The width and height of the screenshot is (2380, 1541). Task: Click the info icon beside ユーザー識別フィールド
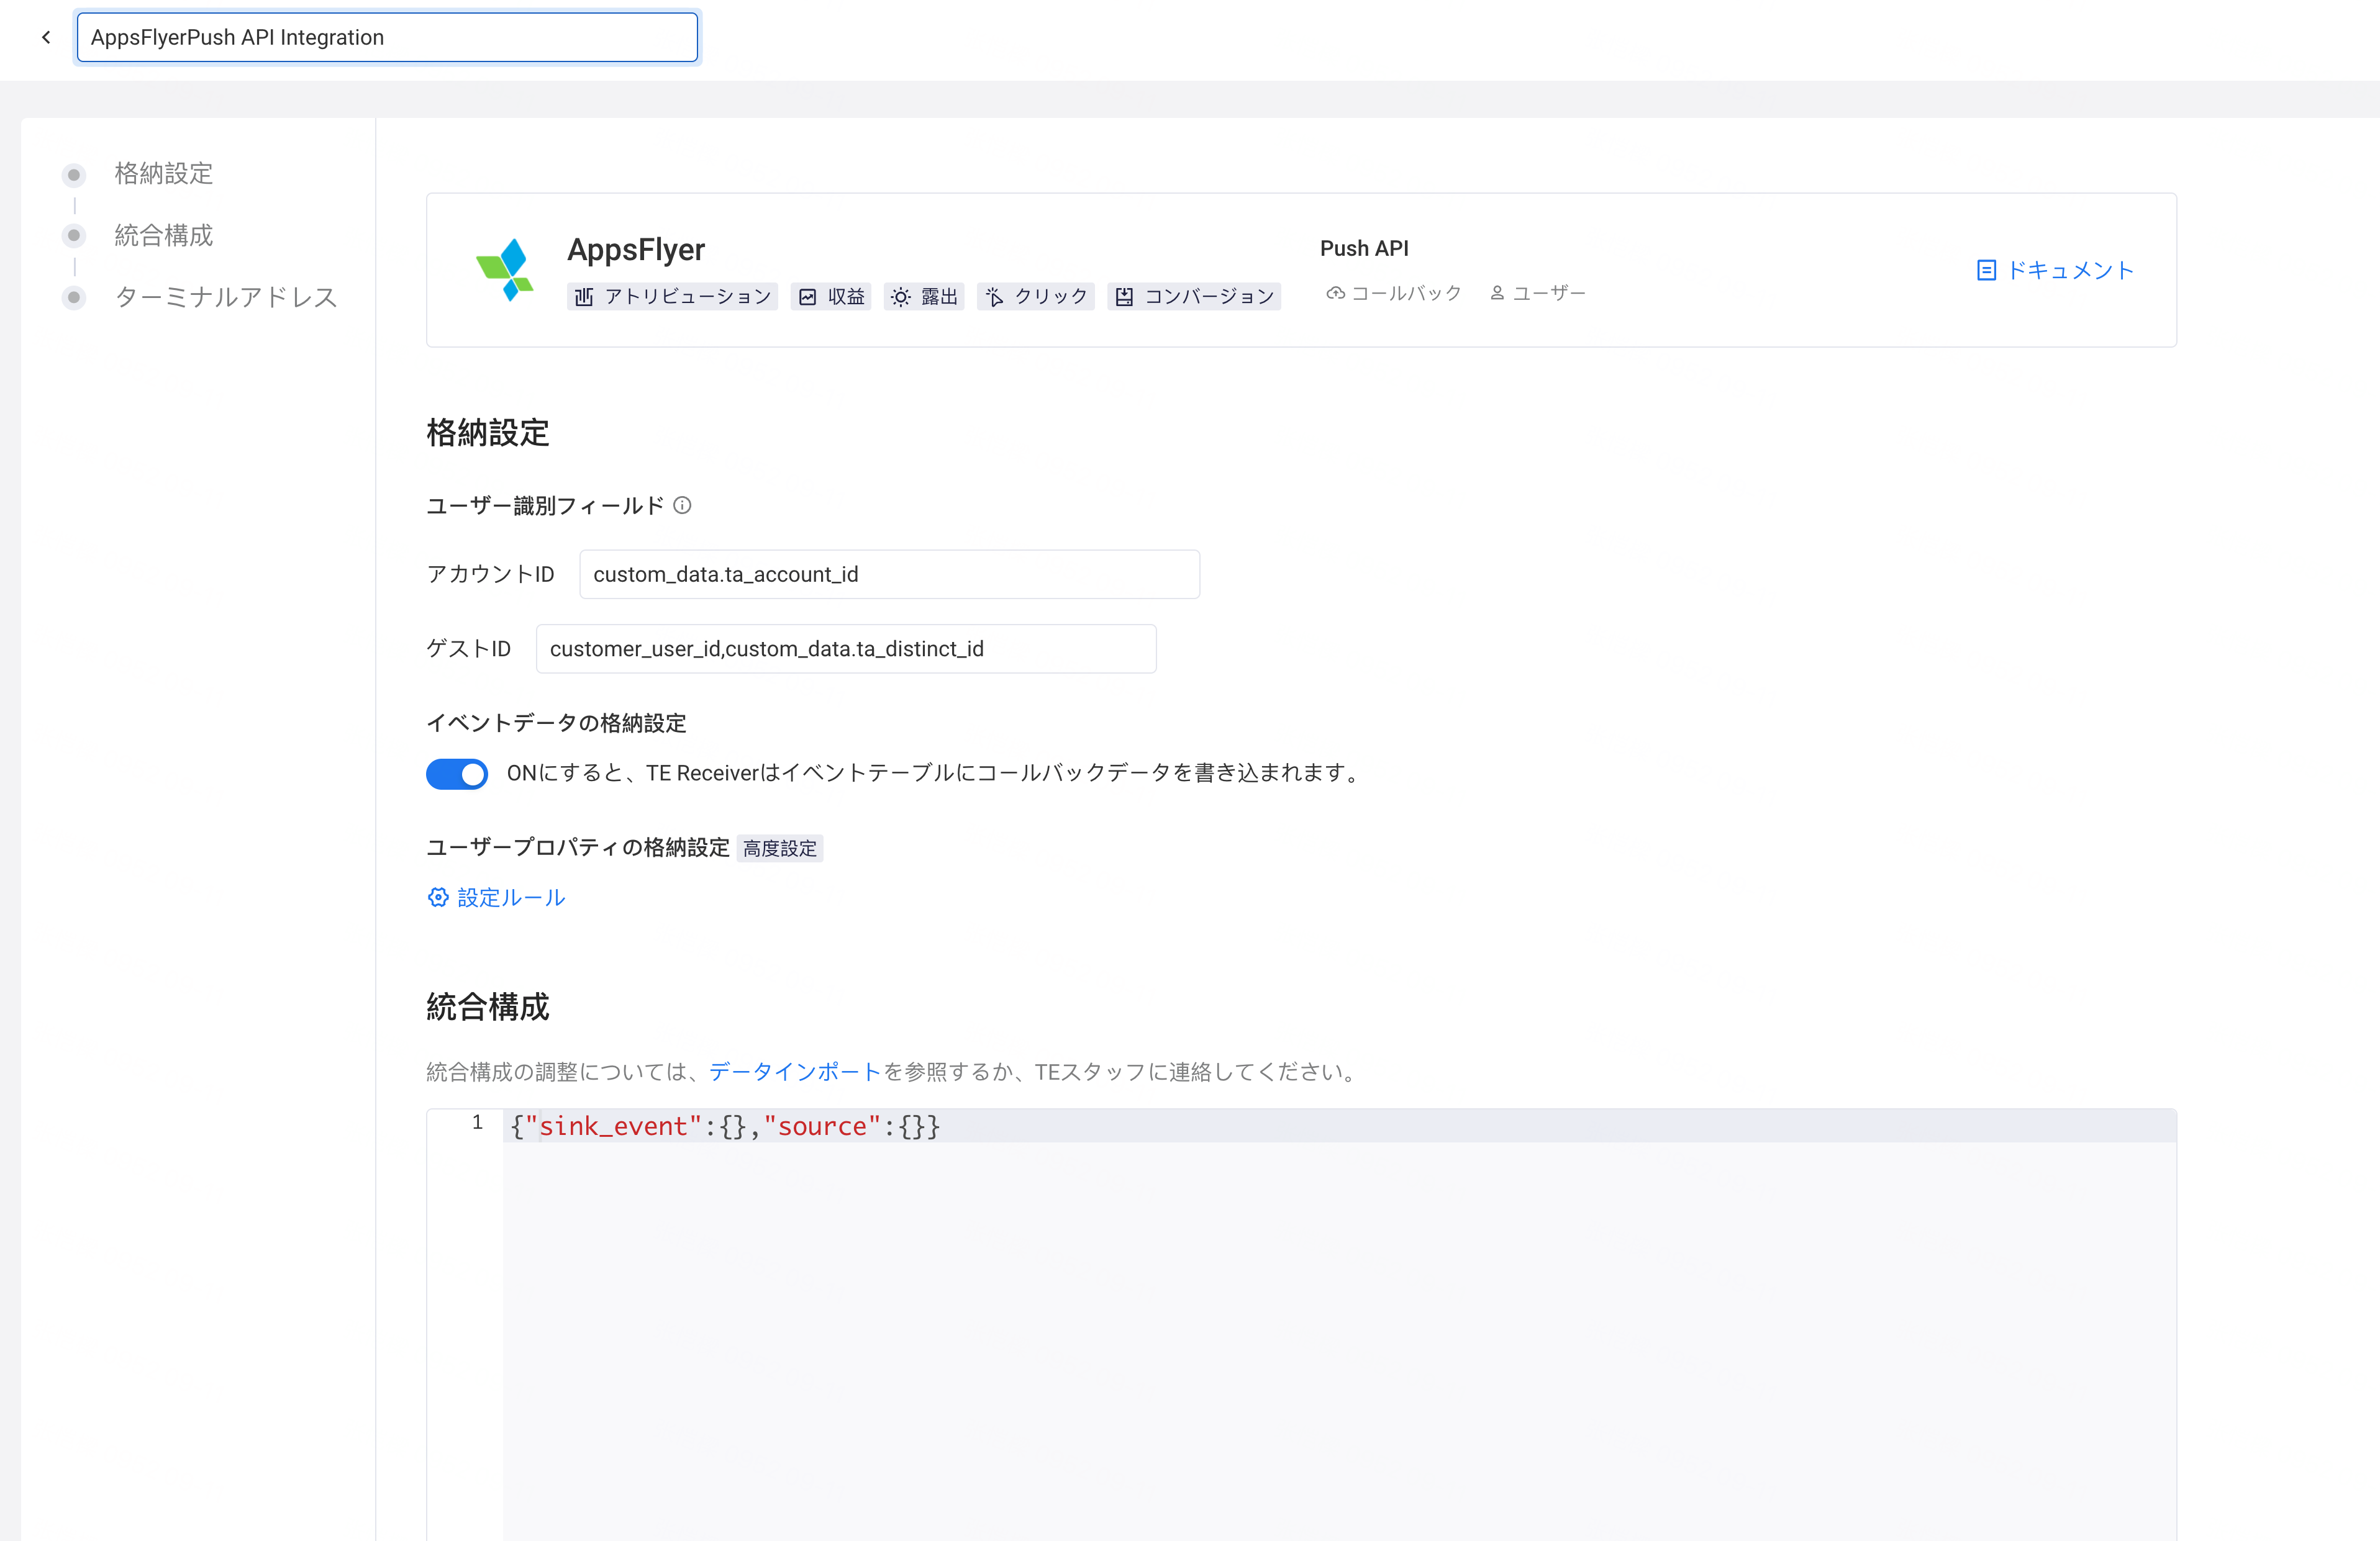click(x=682, y=505)
